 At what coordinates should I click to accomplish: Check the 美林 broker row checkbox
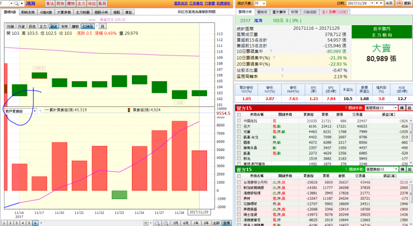click(x=239, y=199)
